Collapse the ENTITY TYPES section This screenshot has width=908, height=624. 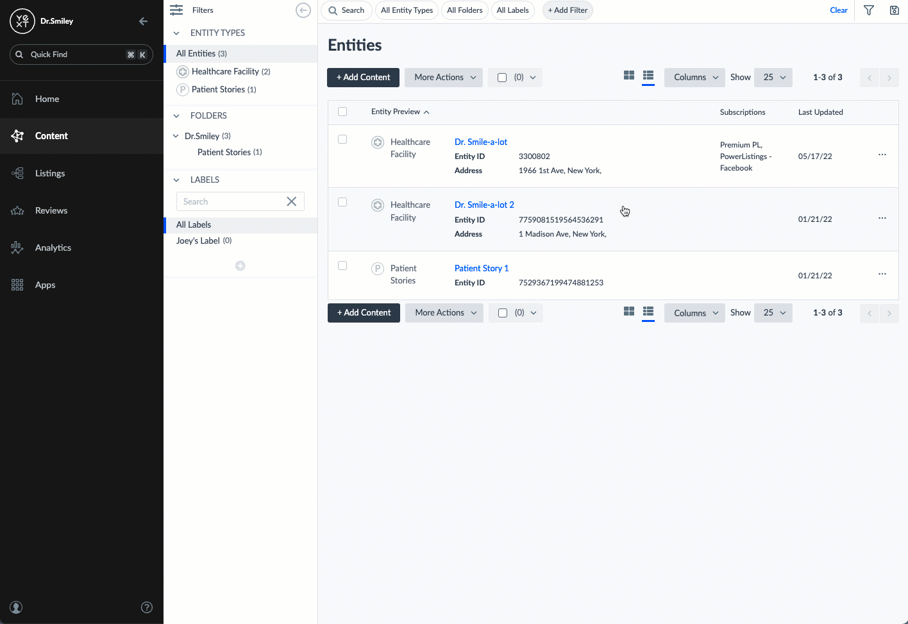pos(176,33)
